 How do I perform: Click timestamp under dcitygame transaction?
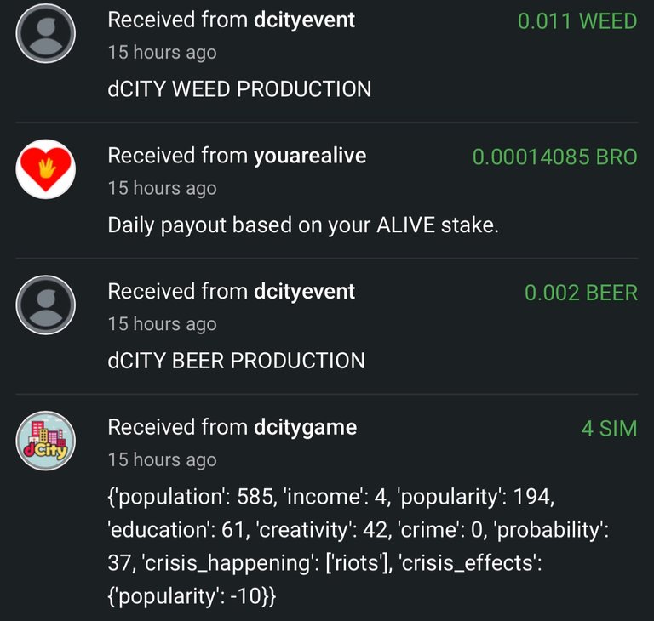(x=163, y=460)
